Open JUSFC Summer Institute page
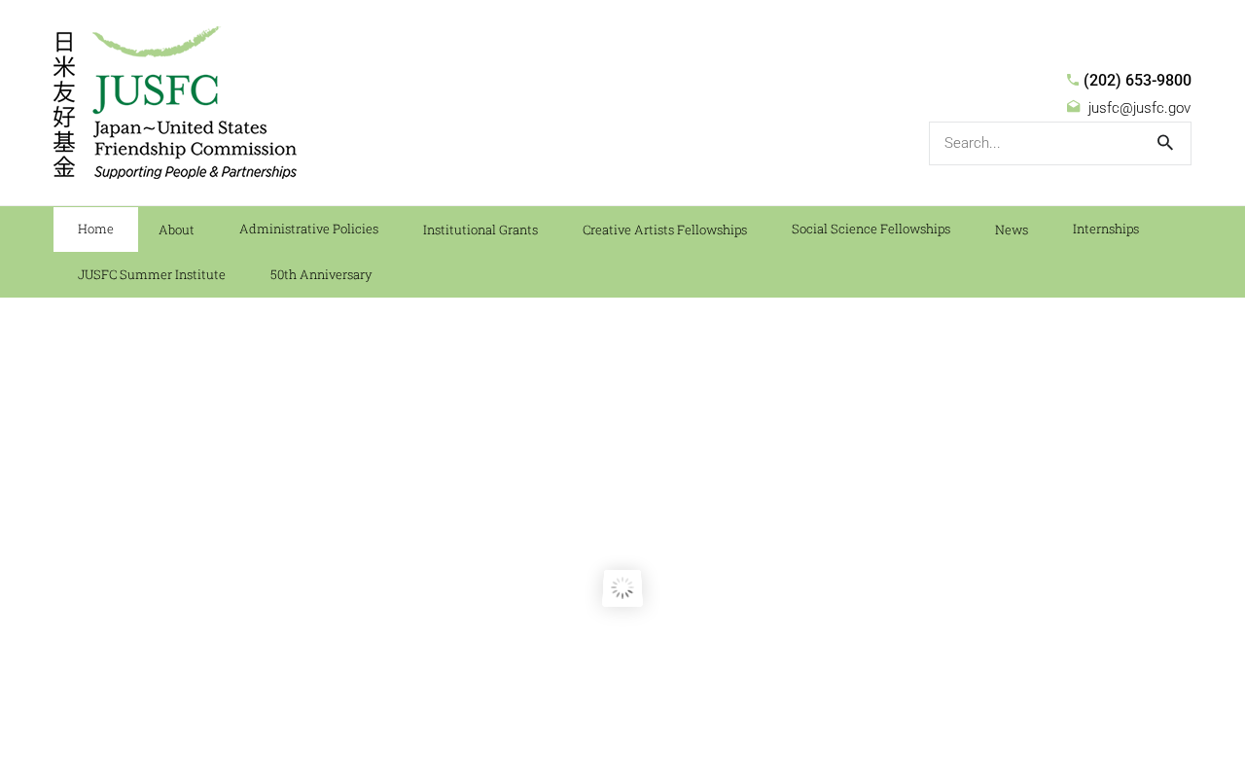This screenshot has height=778, width=1245. pyautogui.click(x=152, y=274)
